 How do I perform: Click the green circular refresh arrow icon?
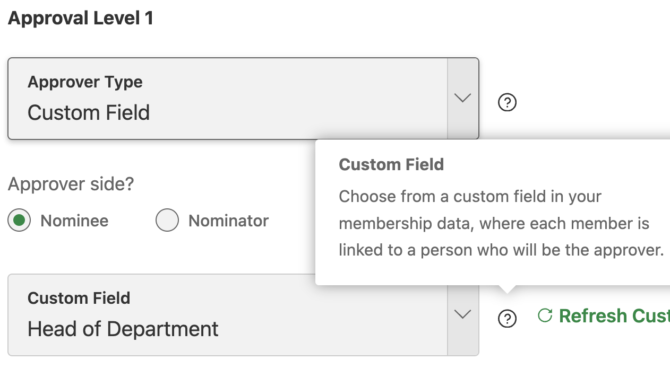click(544, 315)
